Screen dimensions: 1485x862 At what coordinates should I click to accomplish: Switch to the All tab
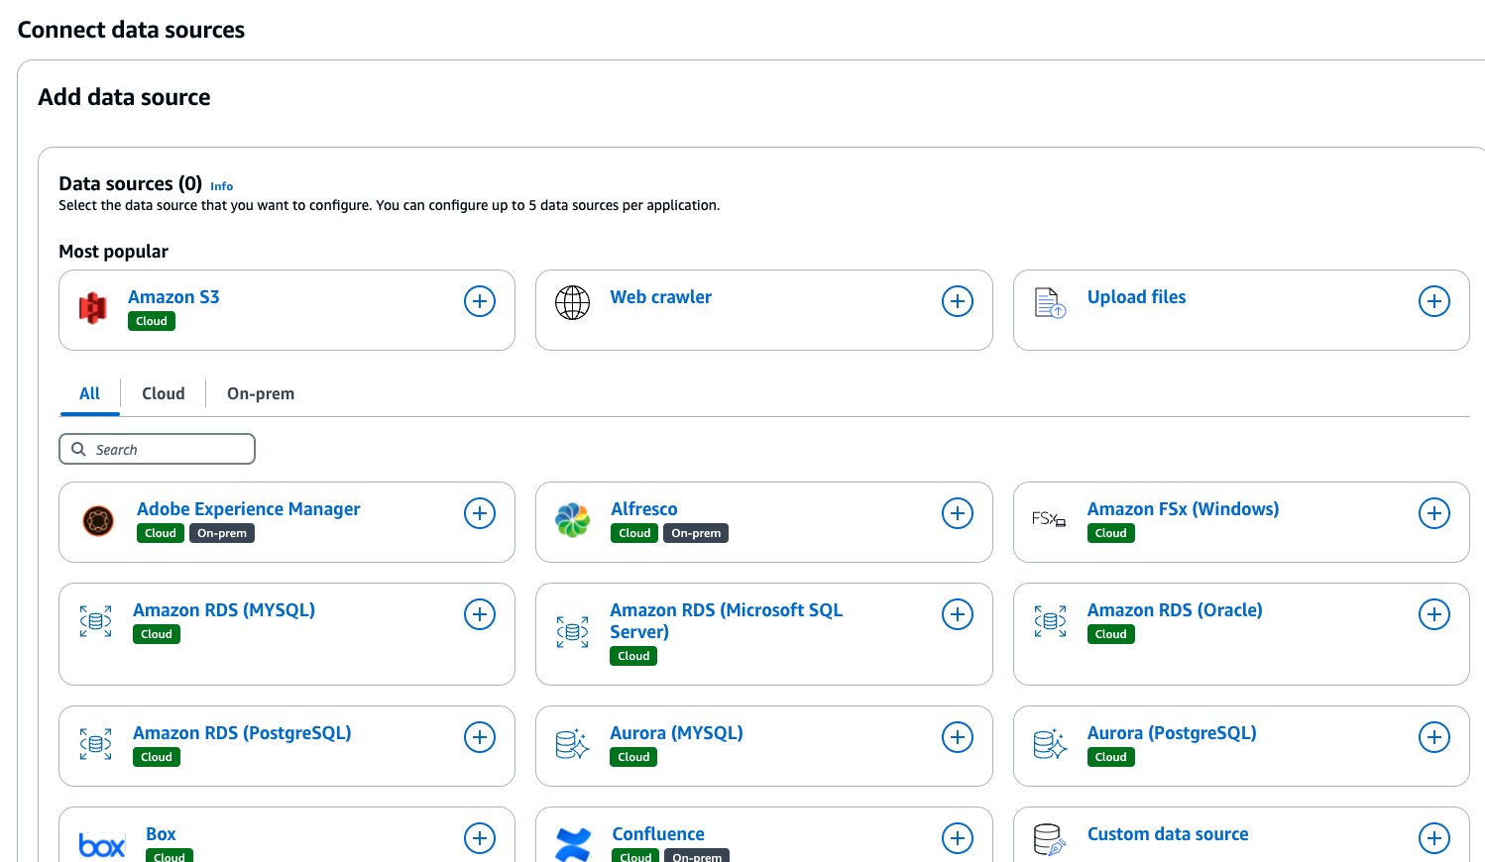pyautogui.click(x=89, y=393)
